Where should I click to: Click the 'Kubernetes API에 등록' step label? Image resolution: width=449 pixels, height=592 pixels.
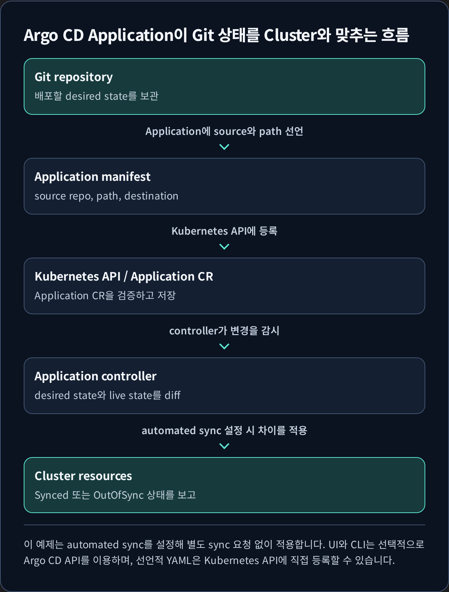pos(224,231)
